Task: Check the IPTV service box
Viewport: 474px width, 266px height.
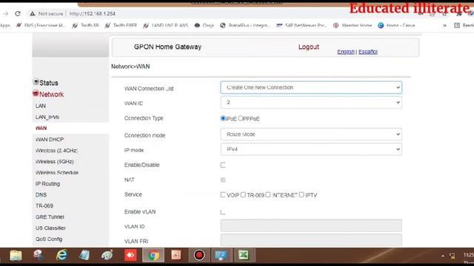Action: pyautogui.click(x=301, y=194)
